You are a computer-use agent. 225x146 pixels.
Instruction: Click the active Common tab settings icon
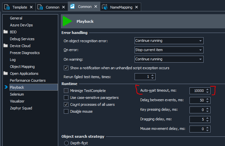click(x=72, y=6)
